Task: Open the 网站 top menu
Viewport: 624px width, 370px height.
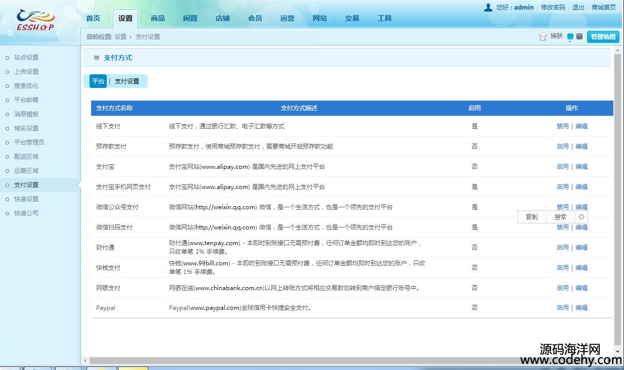Action: click(320, 18)
